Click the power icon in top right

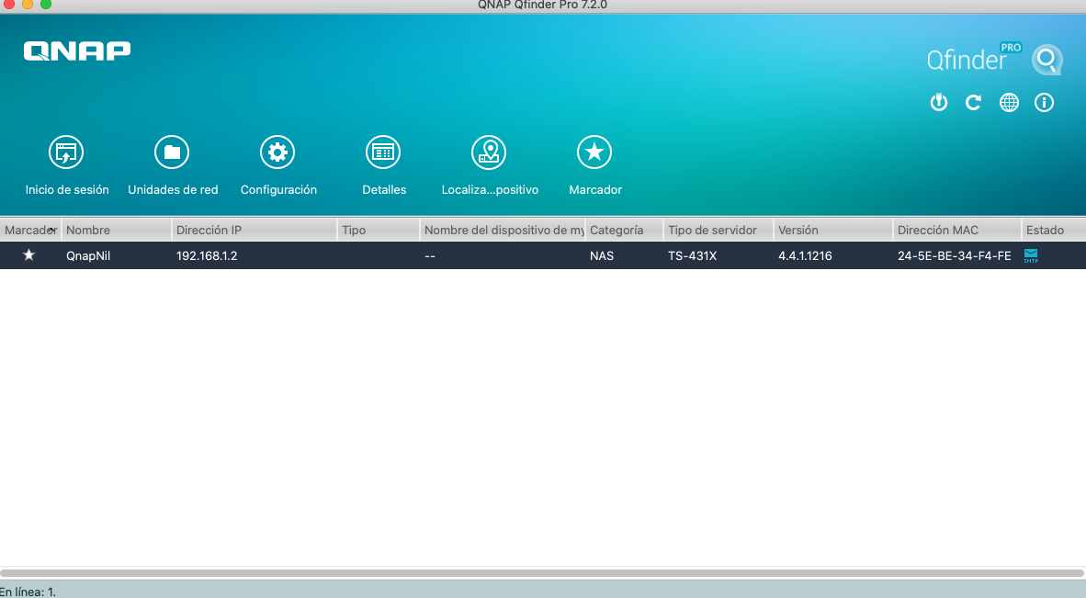938,103
